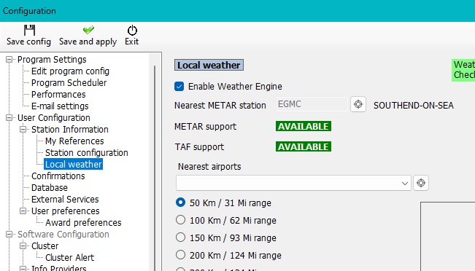The width and height of the screenshot is (475, 271).
Task: Select Cluster tree label
Action: [x=45, y=246]
